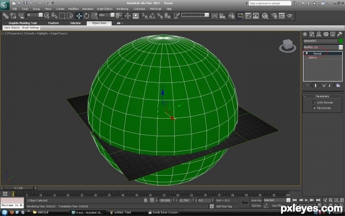Click the Bind to Space Warp tool
This screenshot has height=216, width=345.
(21, 16)
